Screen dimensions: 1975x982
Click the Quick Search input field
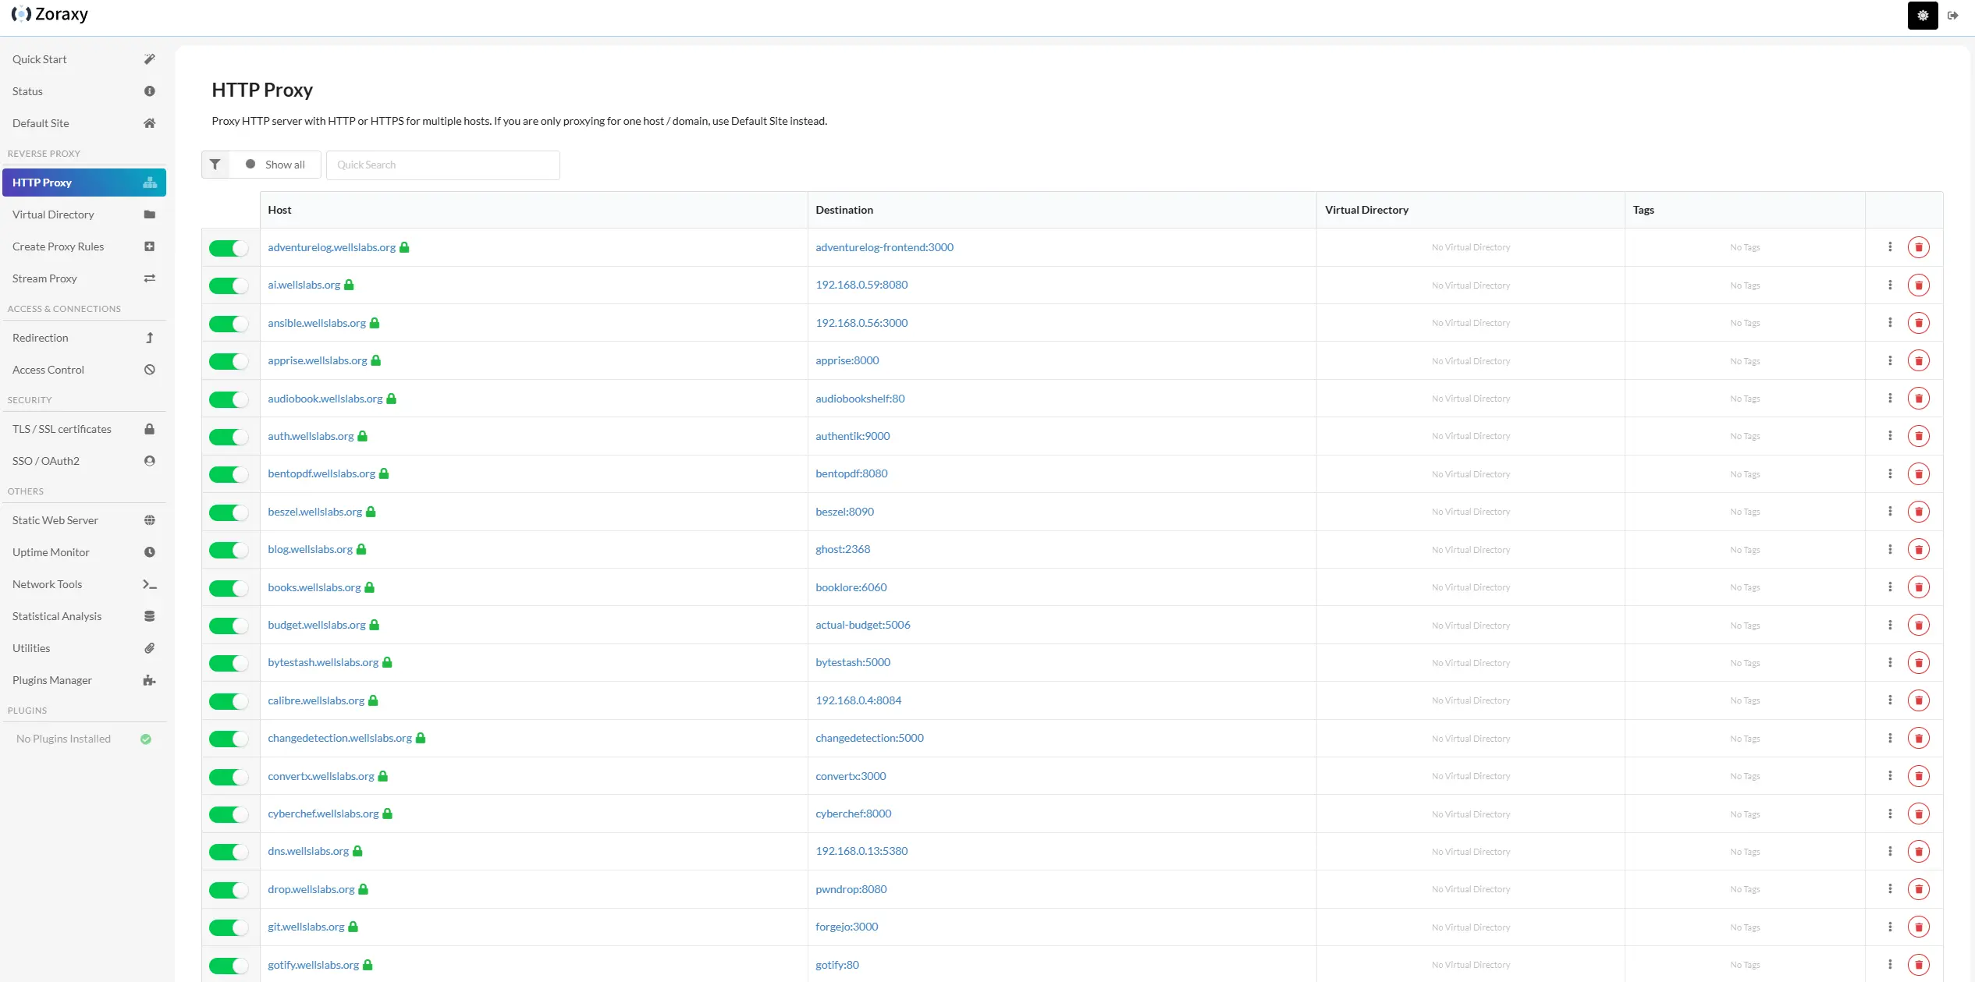442,165
